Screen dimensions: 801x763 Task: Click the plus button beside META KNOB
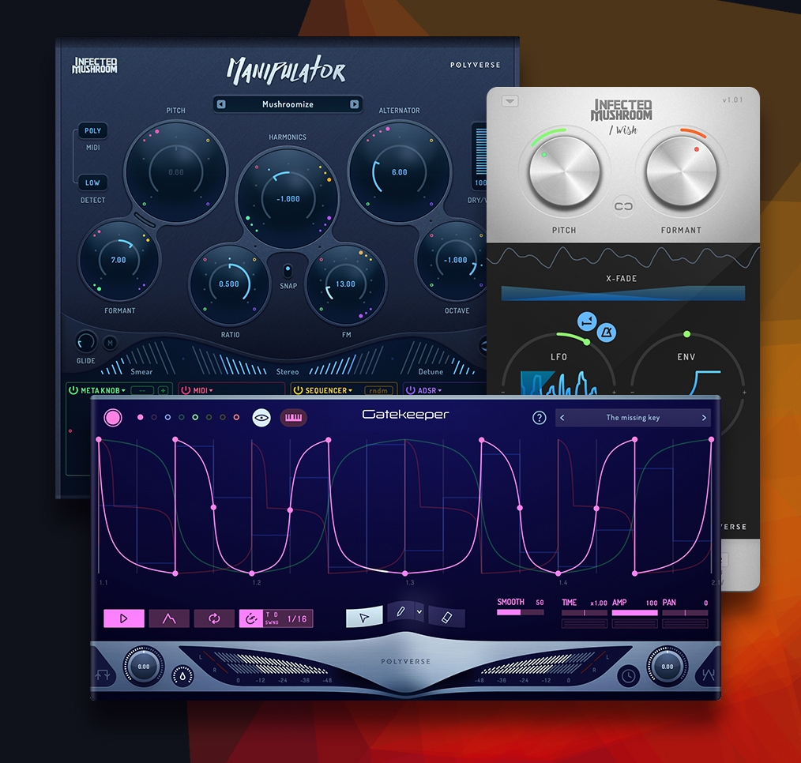point(163,391)
